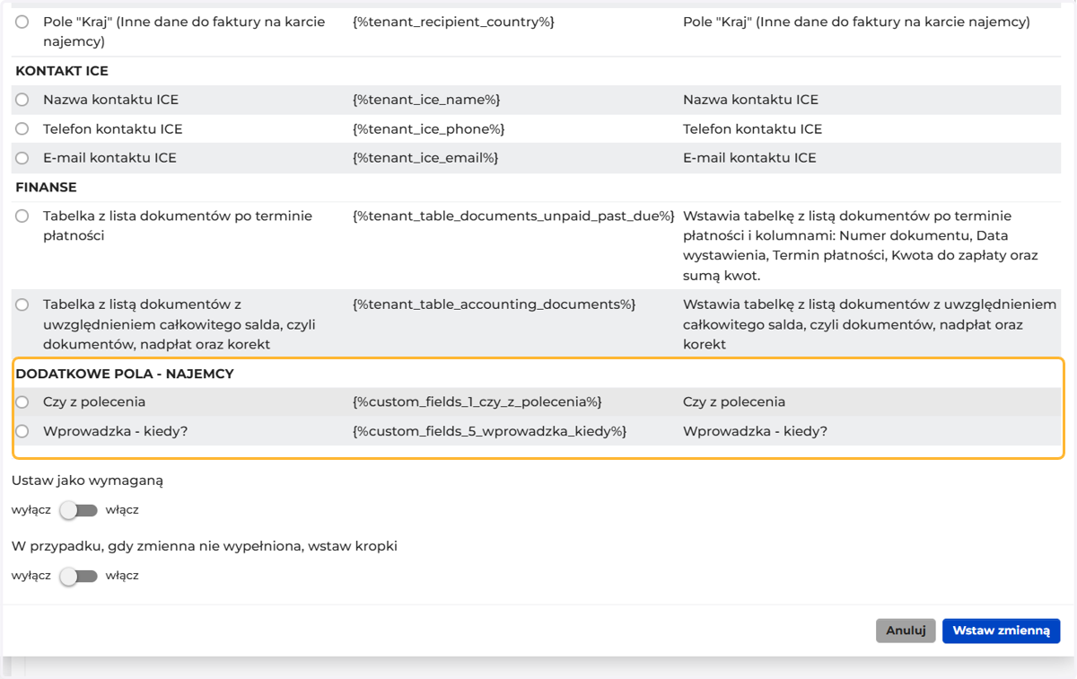
Task: Click 'włącz' label beside Ustaw jako wymaganą
Action: (122, 510)
